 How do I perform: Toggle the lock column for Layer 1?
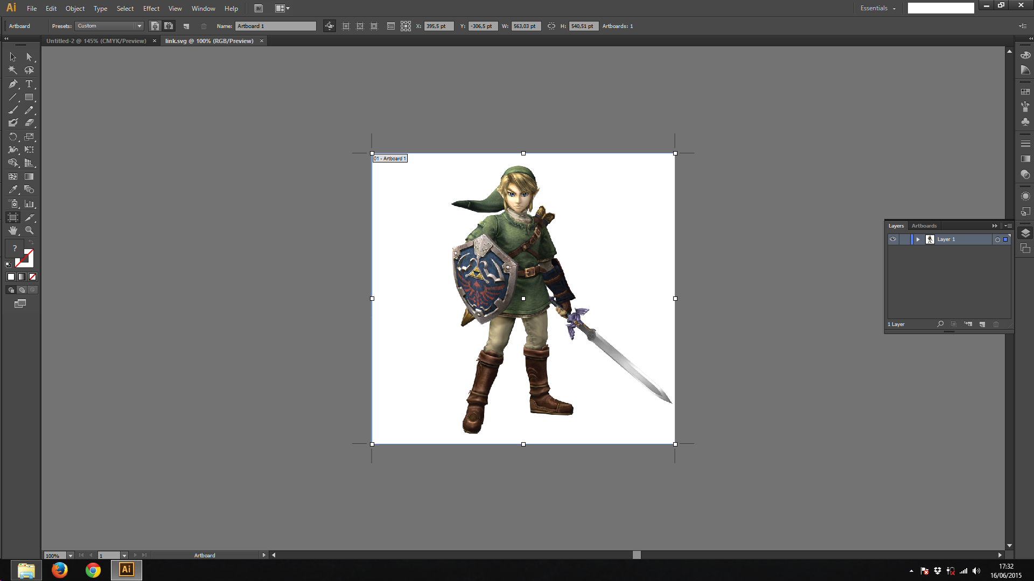point(904,239)
